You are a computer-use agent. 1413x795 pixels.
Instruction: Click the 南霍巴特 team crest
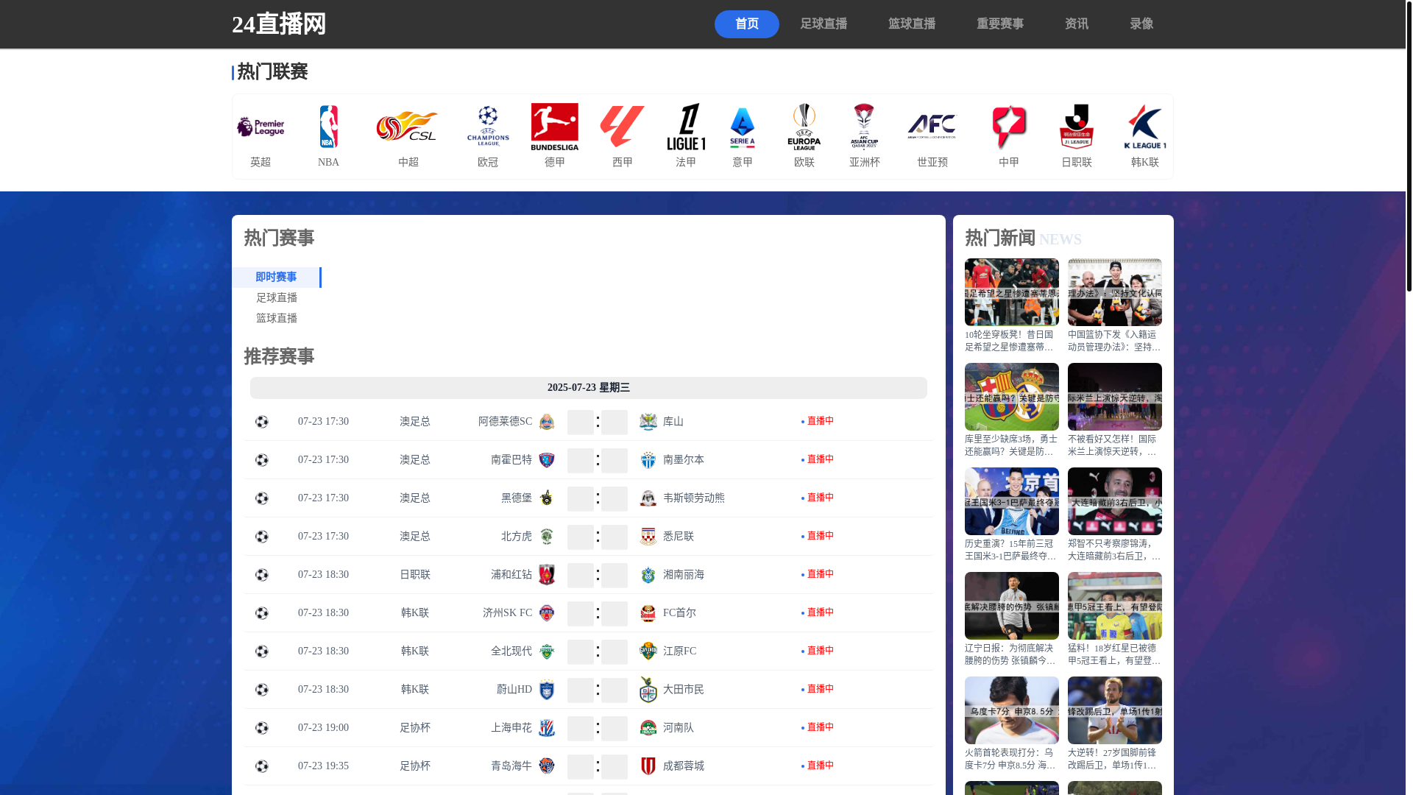(x=546, y=460)
